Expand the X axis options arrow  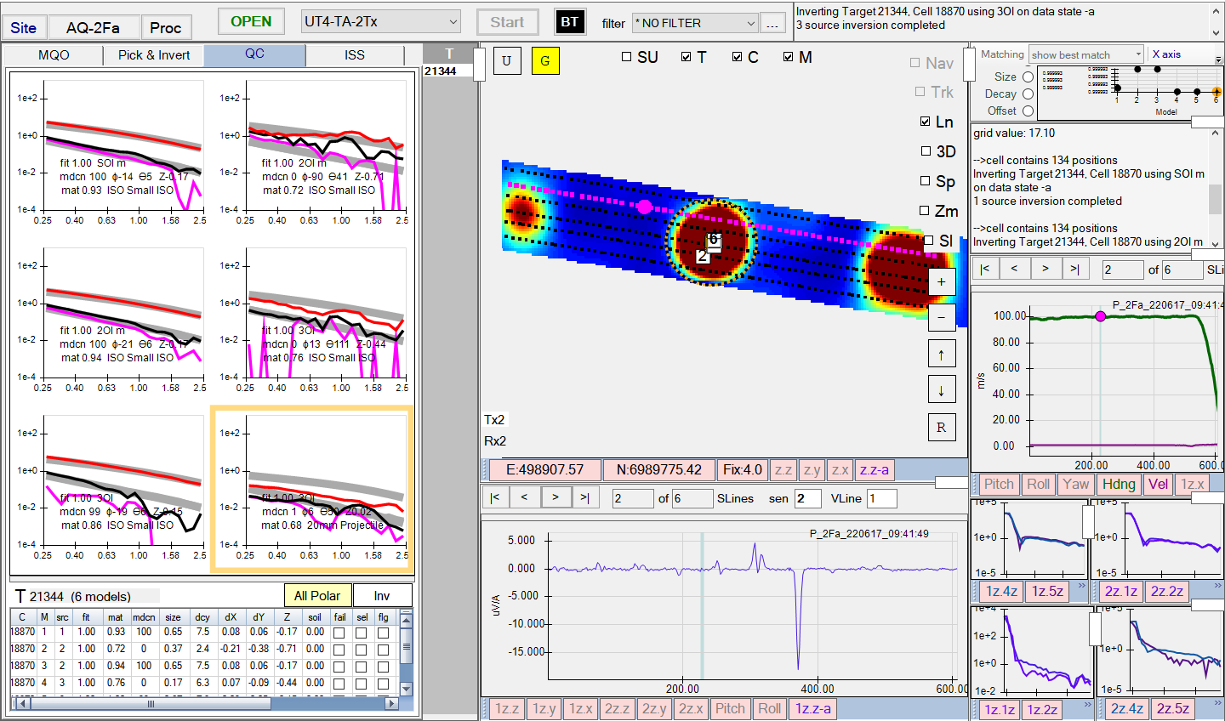(1218, 61)
